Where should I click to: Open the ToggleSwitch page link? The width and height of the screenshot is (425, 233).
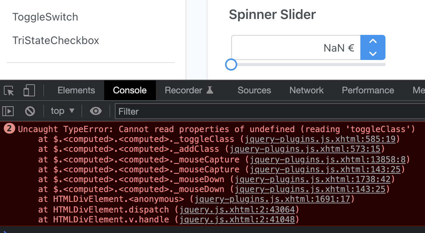(45, 17)
